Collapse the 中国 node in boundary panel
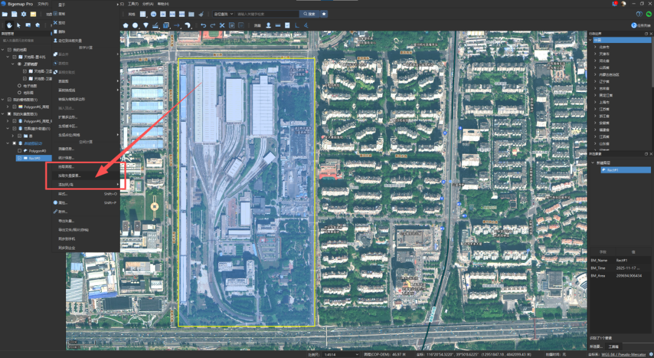Viewport: 654px width, 358px height. tap(590, 40)
